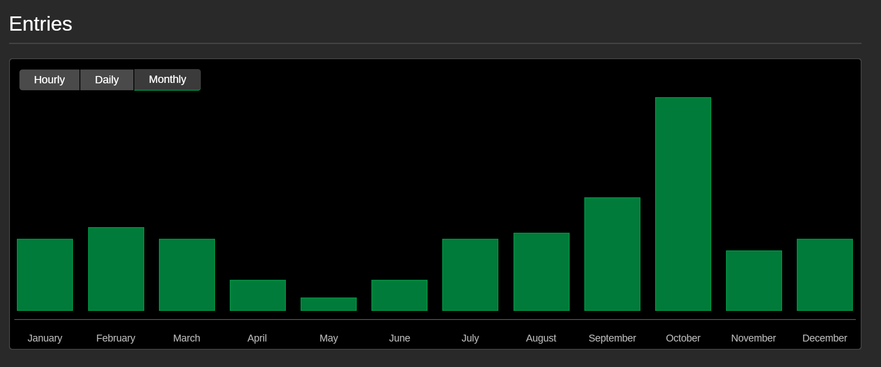Pick the June bar in chart
881x367 pixels.
point(399,295)
